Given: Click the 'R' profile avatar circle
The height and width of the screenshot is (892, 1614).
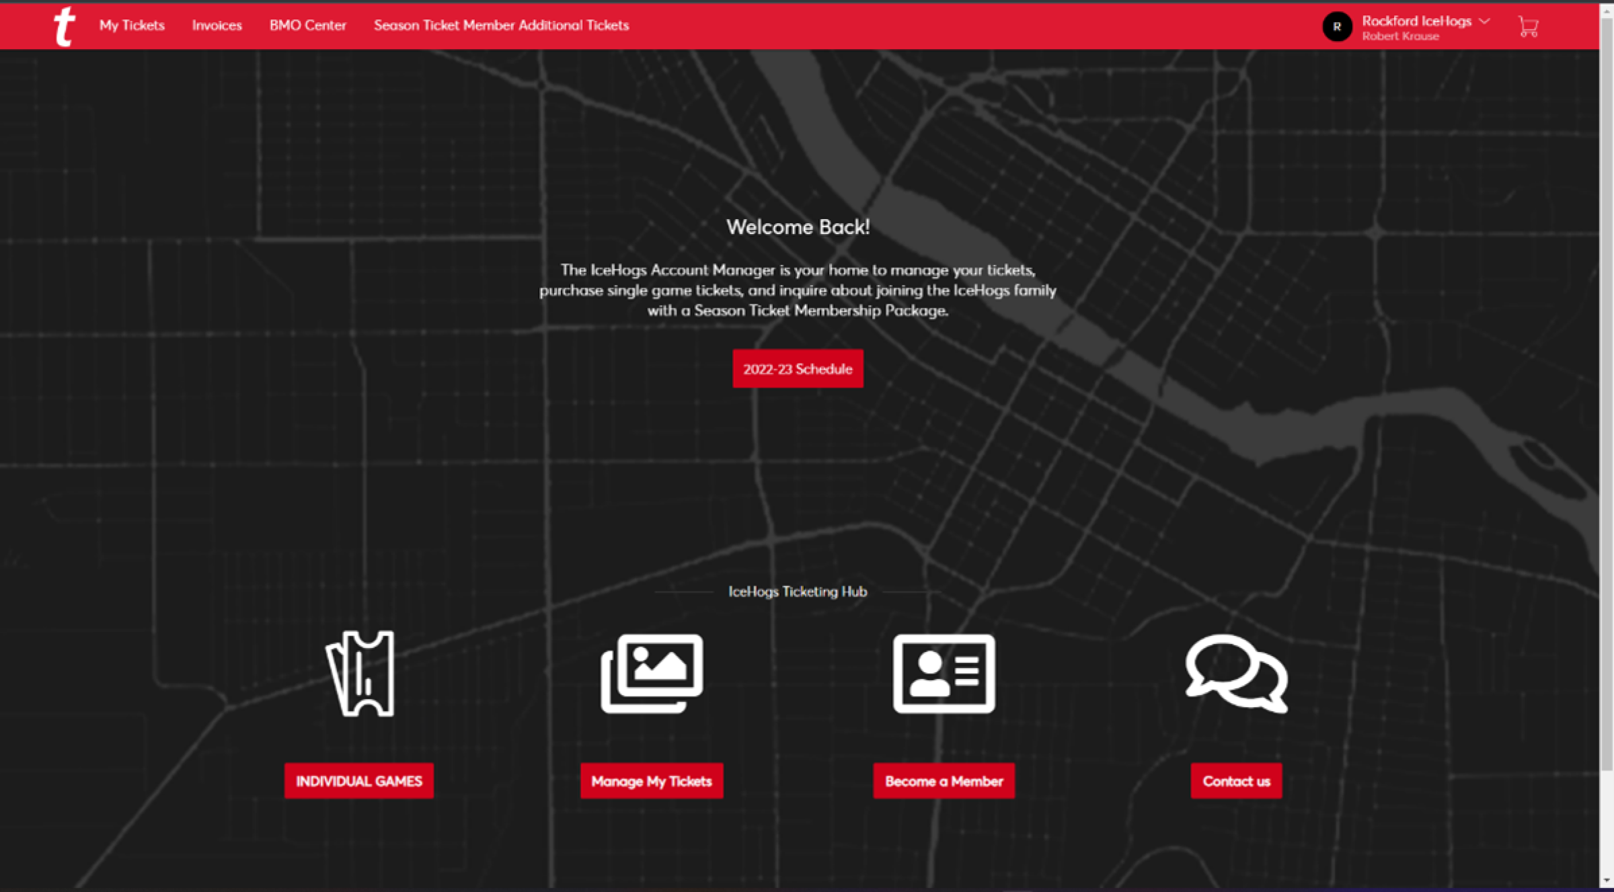Looking at the screenshot, I should tap(1337, 26).
